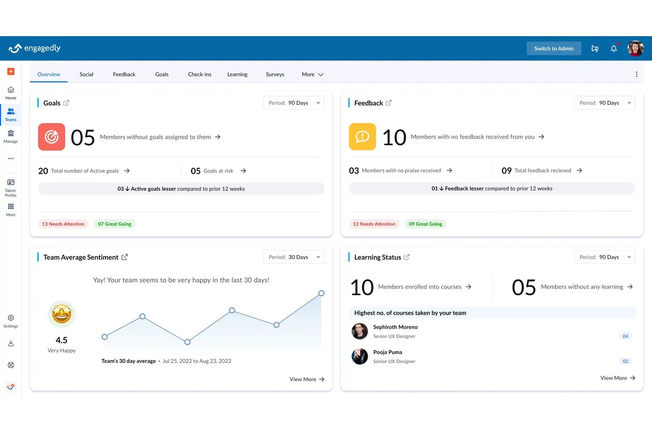Viewport: 652px width, 435px height.
Task: Click View More in Sentiment card
Action: point(307,379)
